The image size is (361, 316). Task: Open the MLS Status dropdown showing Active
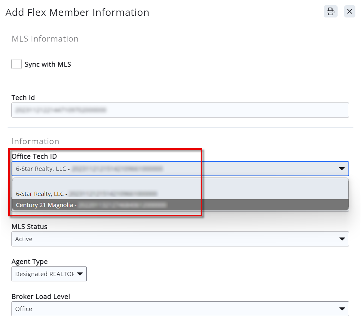click(x=172, y=239)
